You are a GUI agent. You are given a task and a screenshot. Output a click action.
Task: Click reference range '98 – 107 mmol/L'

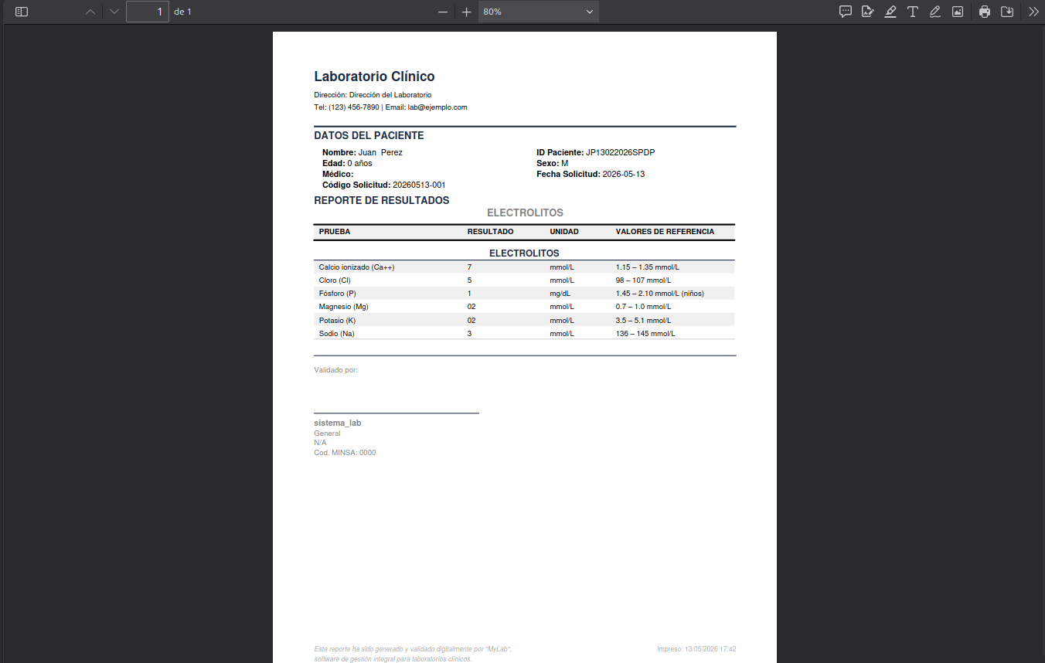point(643,280)
